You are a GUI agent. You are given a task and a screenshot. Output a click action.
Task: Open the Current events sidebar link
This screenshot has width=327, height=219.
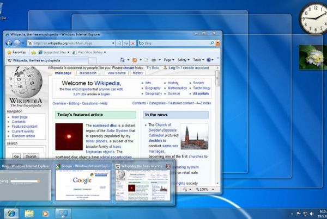point(22,131)
